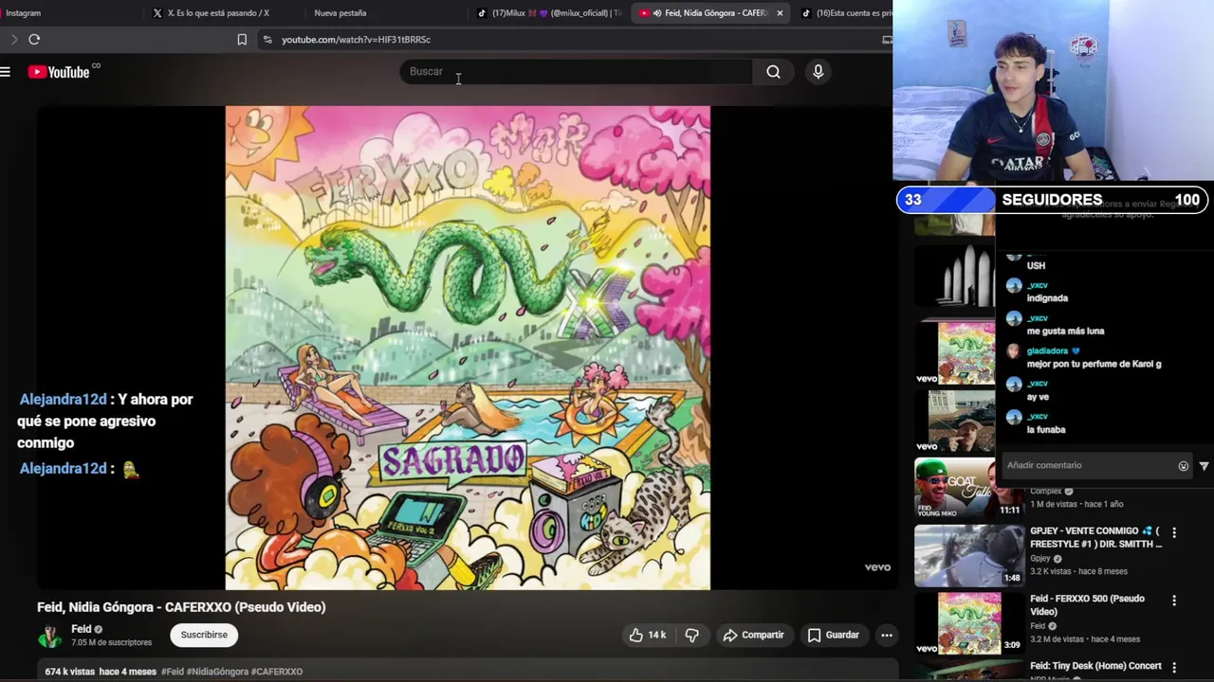This screenshot has width=1214, height=682.
Task: Click the address bar URL
Action: click(356, 40)
